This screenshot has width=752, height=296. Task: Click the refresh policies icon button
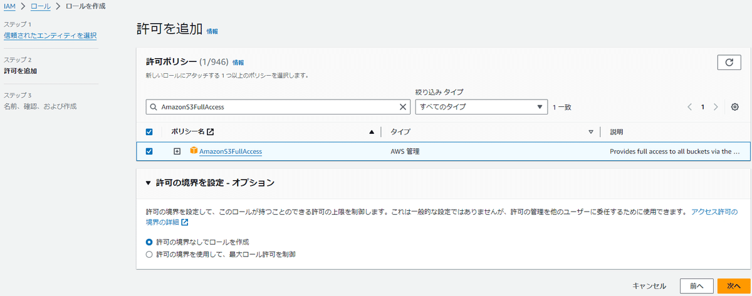coord(729,62)
